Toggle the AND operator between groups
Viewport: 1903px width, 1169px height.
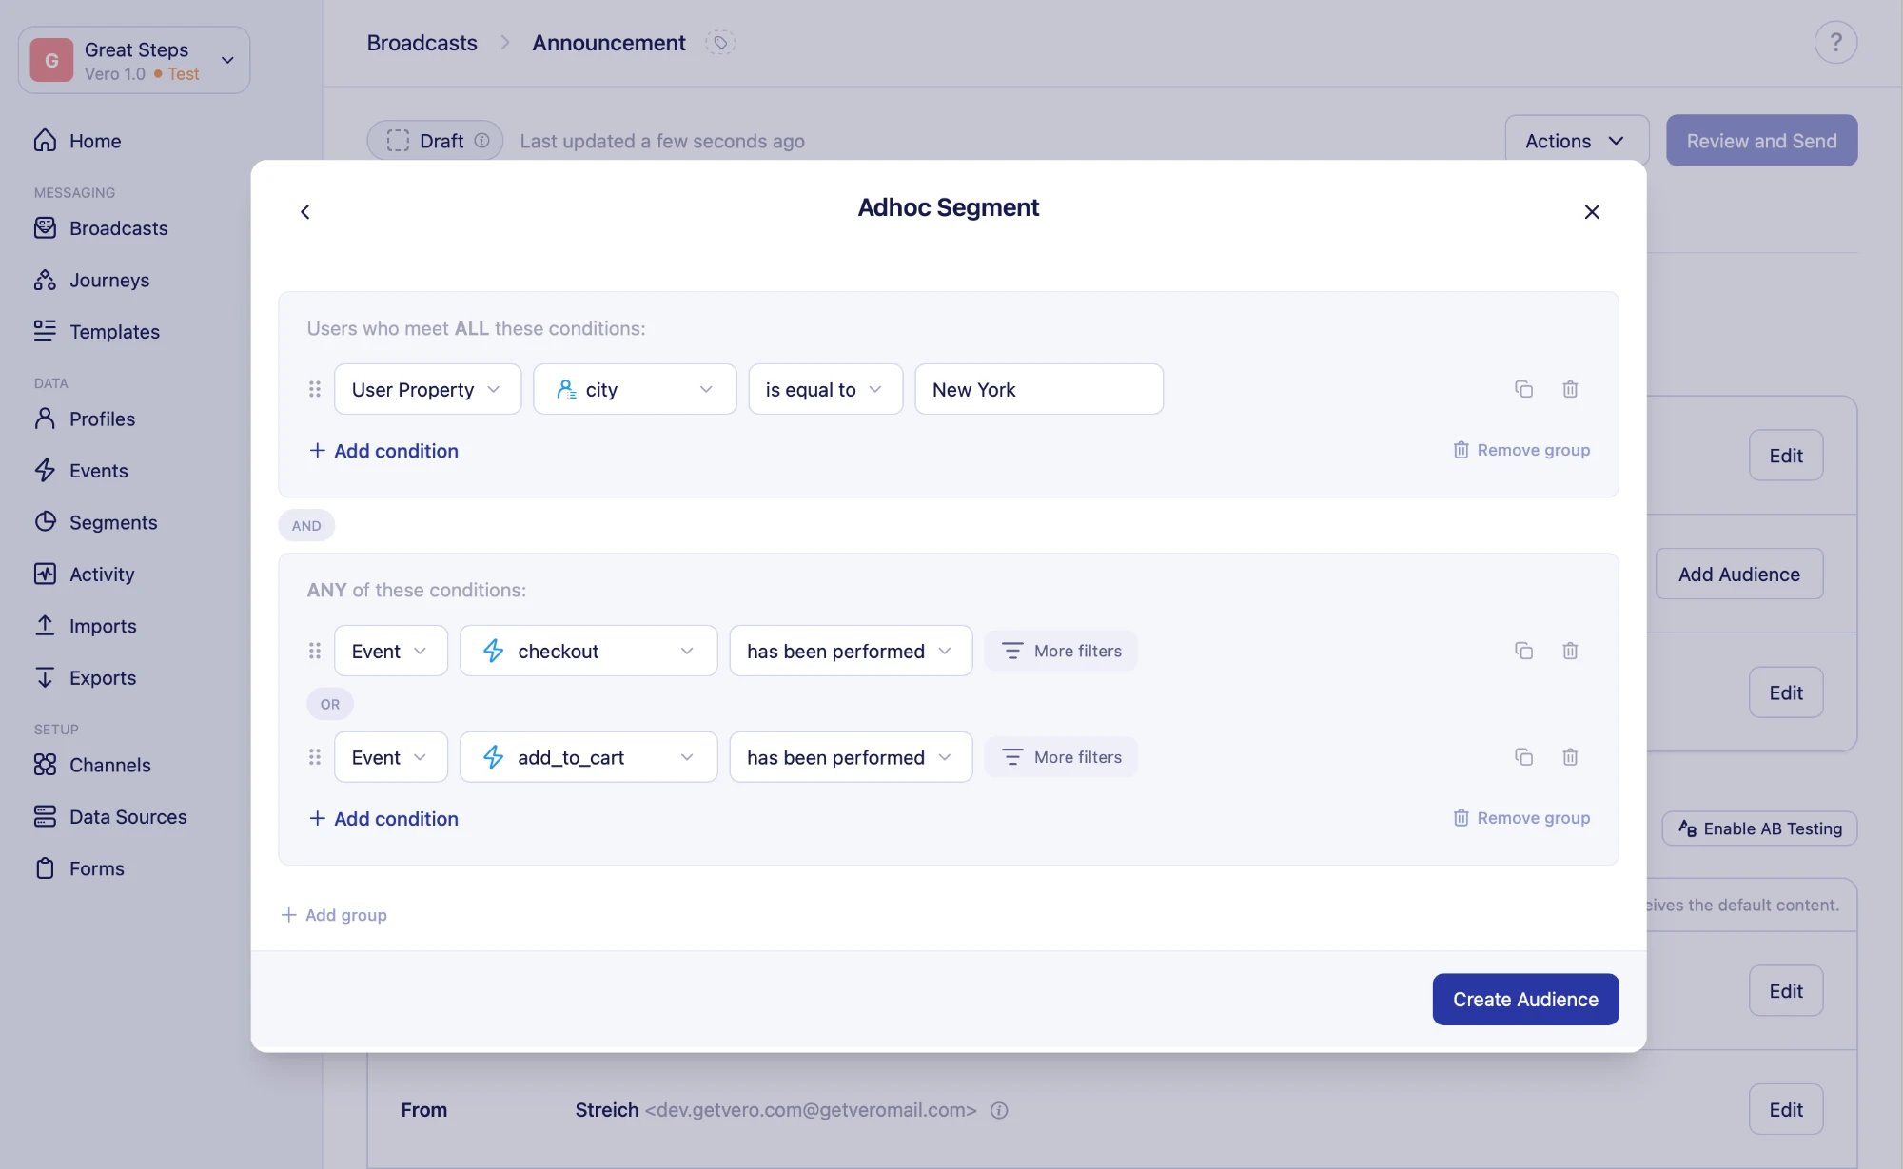click(306, 525)
